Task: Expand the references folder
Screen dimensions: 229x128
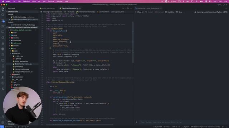Action: (x=17, y=43)
